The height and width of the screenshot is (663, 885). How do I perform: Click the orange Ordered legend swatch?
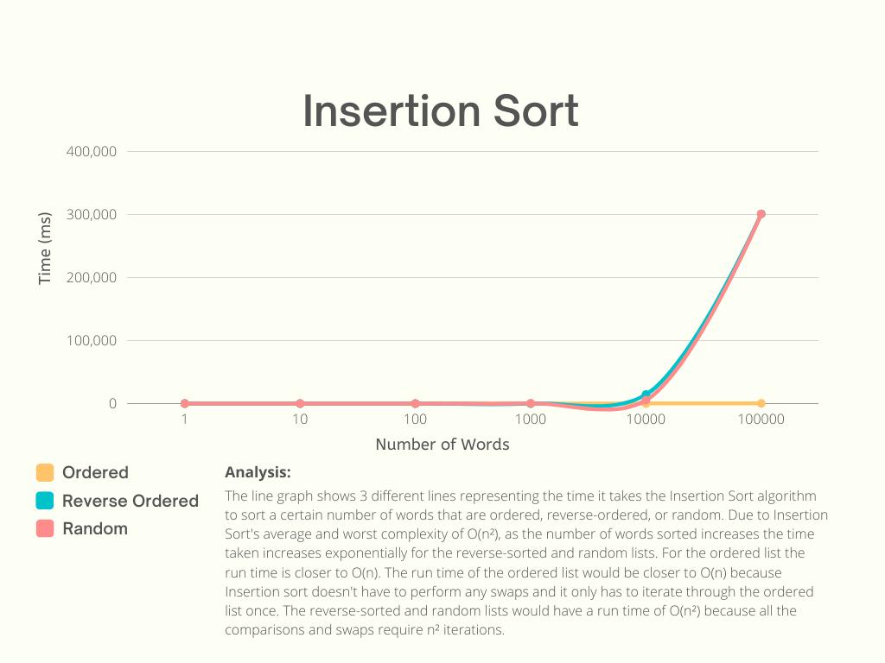point(45,472)
